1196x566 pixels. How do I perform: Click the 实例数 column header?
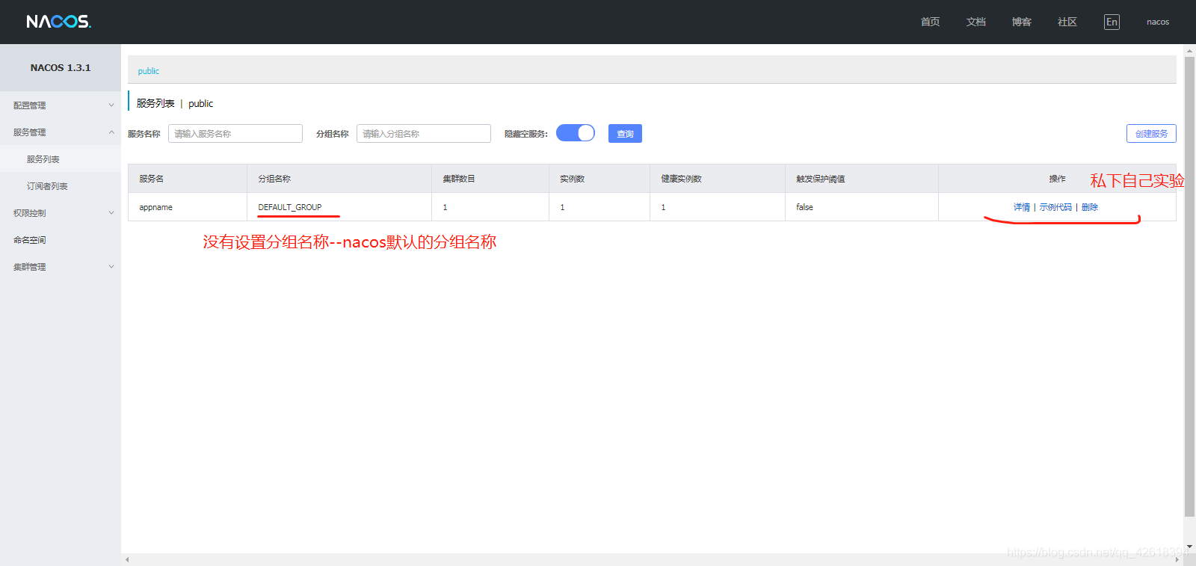point(599,179)
